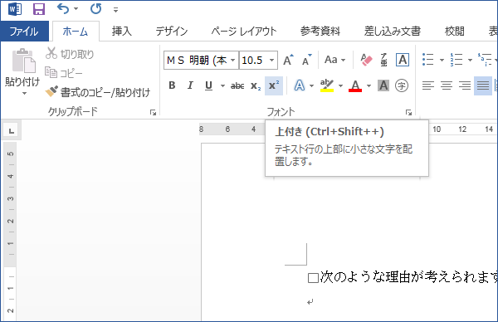The width and height of the screenshot is (498, 322).
Task: Click the horizontal ruler near 12
Action: (x=462, y=129)
